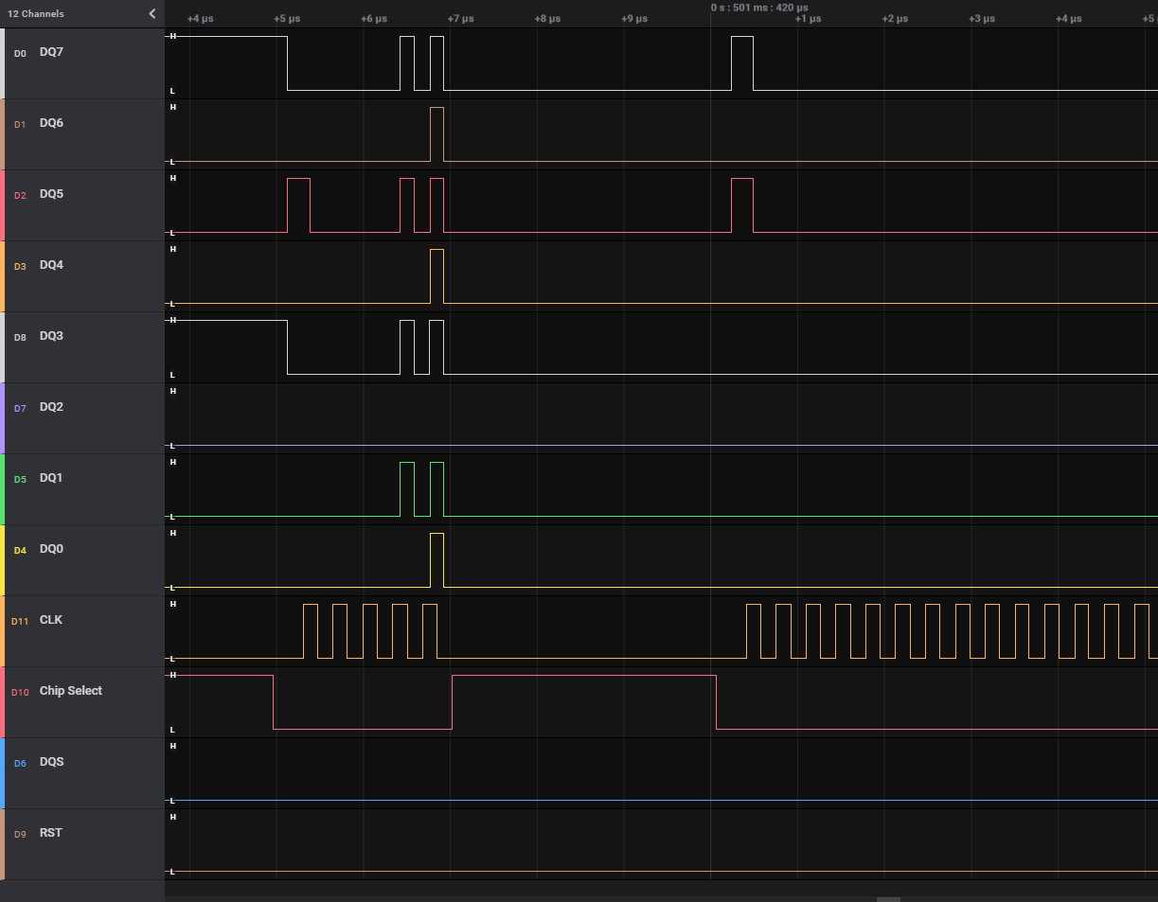The width and height of the screenshot is (1158, 902).
Task: Select the RST channel label
Action: [50, 833]
